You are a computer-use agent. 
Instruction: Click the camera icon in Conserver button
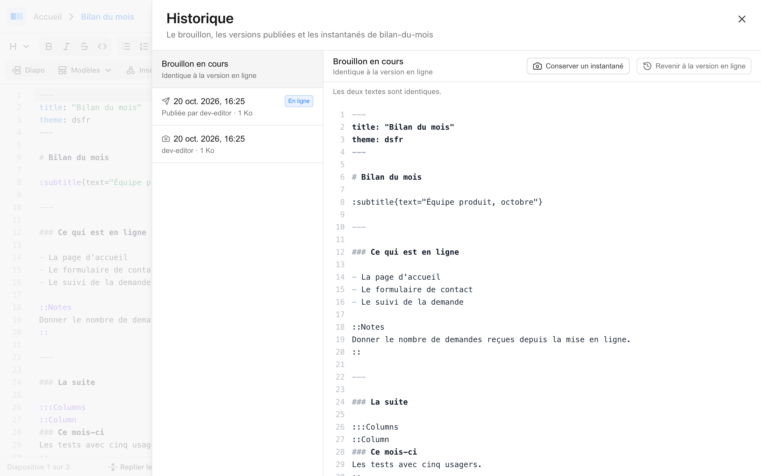[537, 66]
